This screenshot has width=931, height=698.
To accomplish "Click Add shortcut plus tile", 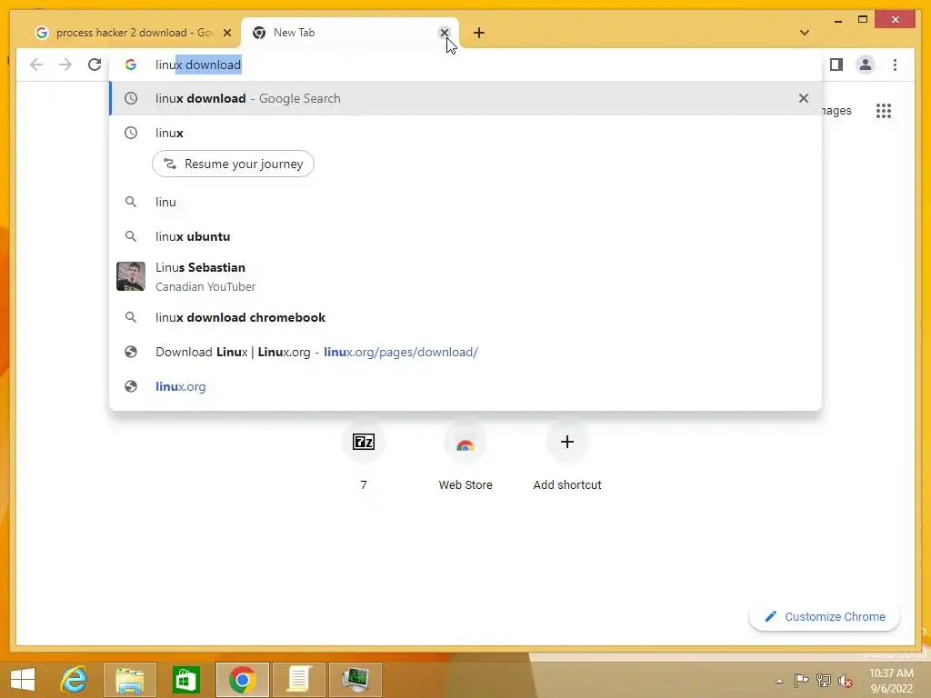I will coord(567,455).
